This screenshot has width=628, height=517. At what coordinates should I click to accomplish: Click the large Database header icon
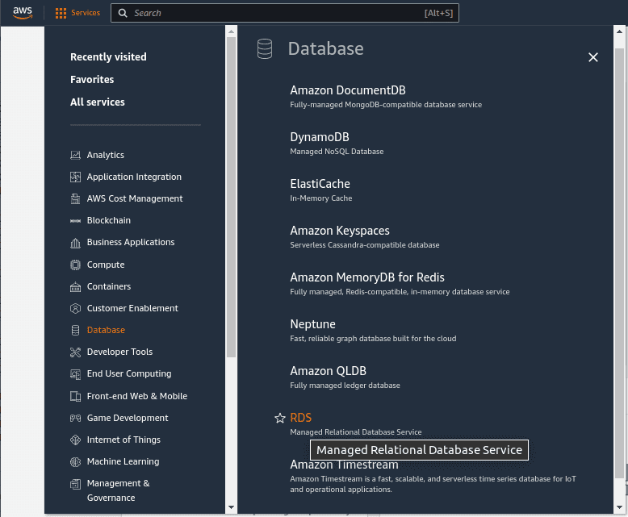[x=265, y=49]
